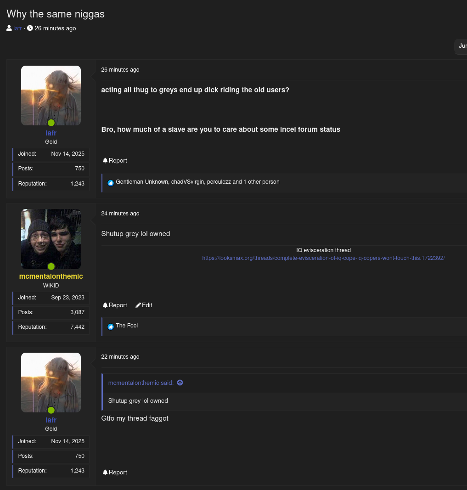Click the mcmentalonthemic username under avatar

point(51,276)
